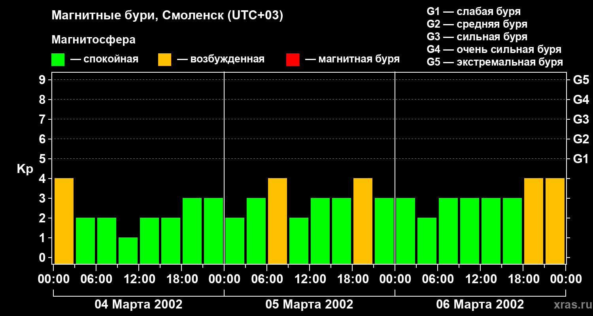The image size is (593, 316).
Task: Click the '12:00' time label under 04 Марта
Action: [139, 279]
